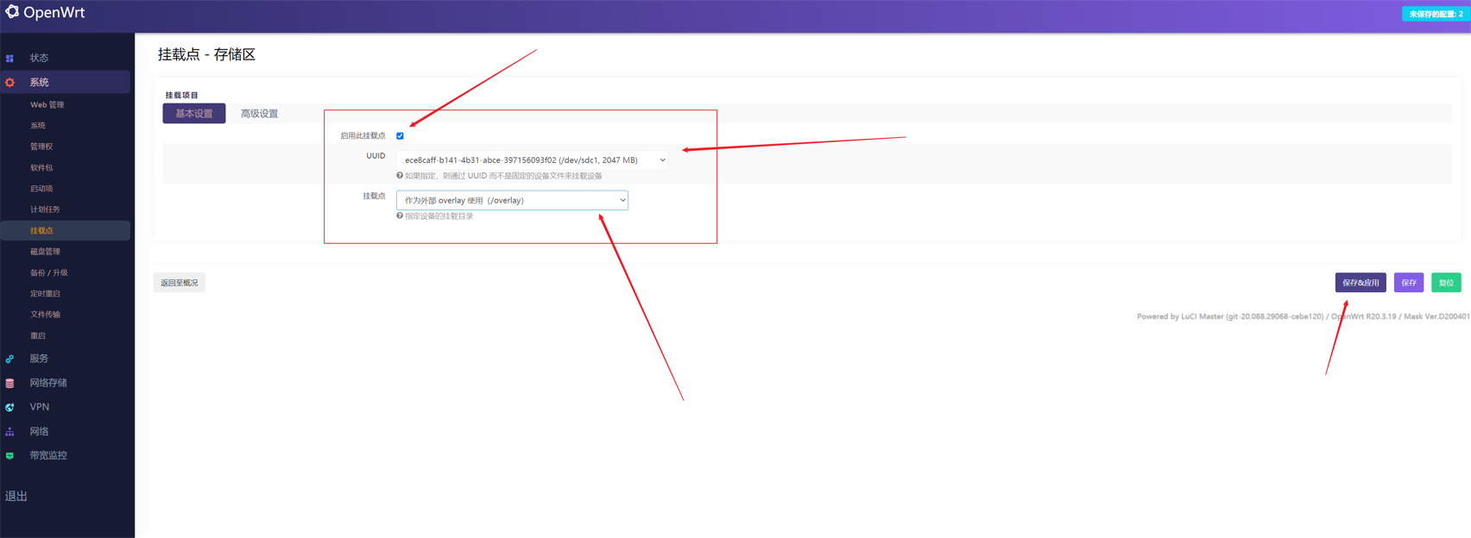Click the 未保存的配置 badge

pos(1435,14)
